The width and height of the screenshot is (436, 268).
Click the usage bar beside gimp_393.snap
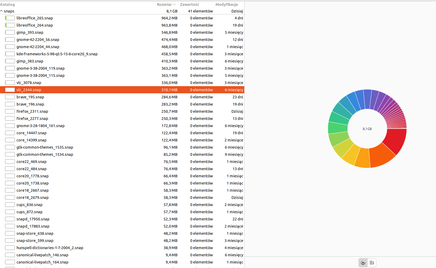tap(10, 32)
